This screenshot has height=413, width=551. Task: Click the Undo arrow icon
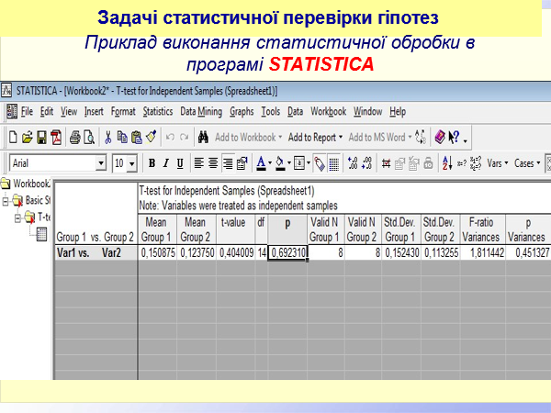pos(170,137)
